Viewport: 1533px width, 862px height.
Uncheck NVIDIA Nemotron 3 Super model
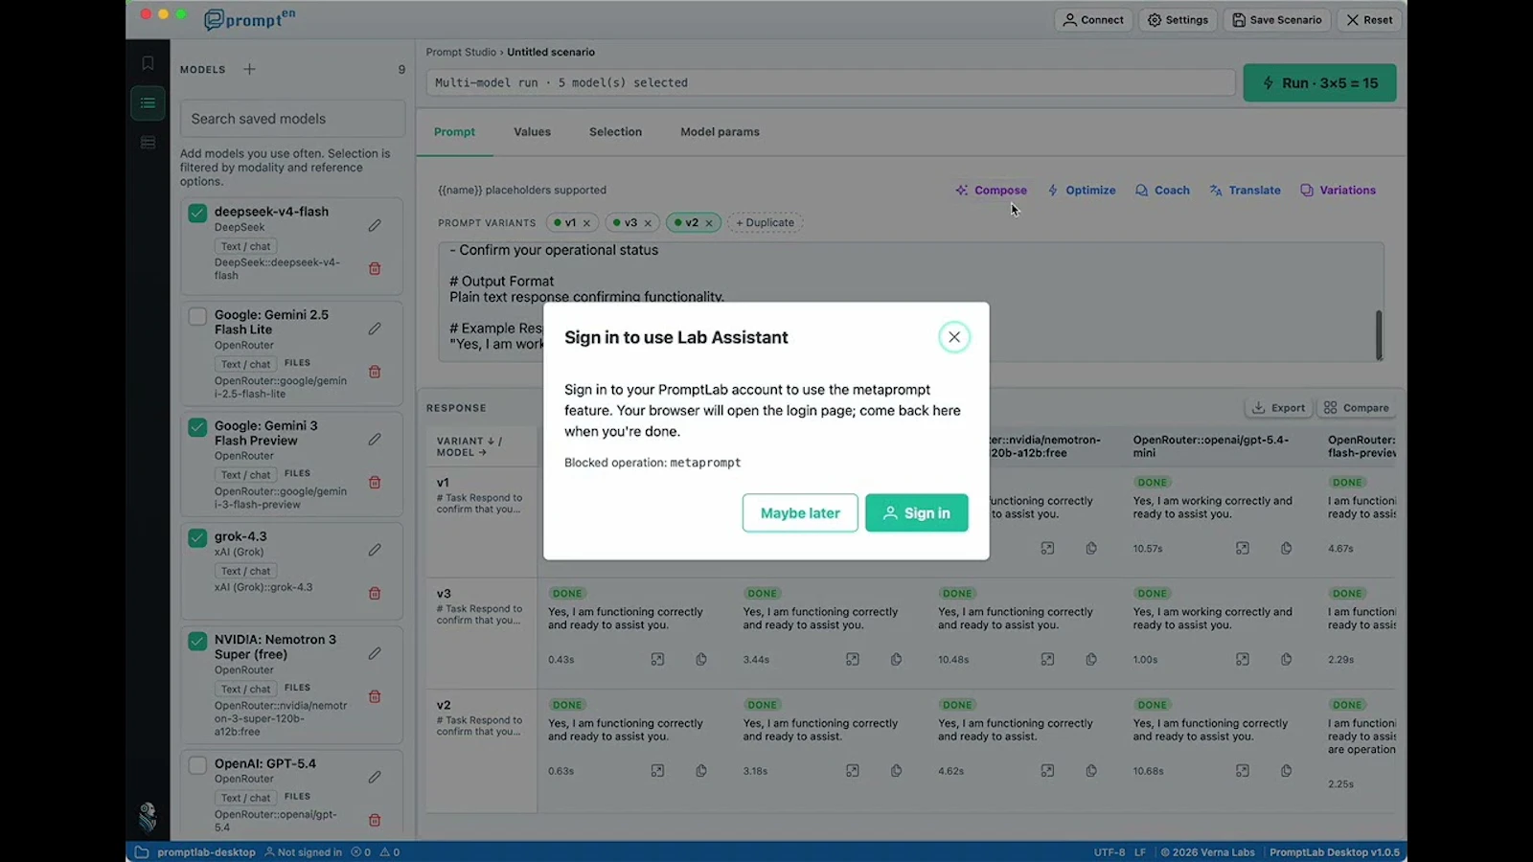[x=197, y=641]
